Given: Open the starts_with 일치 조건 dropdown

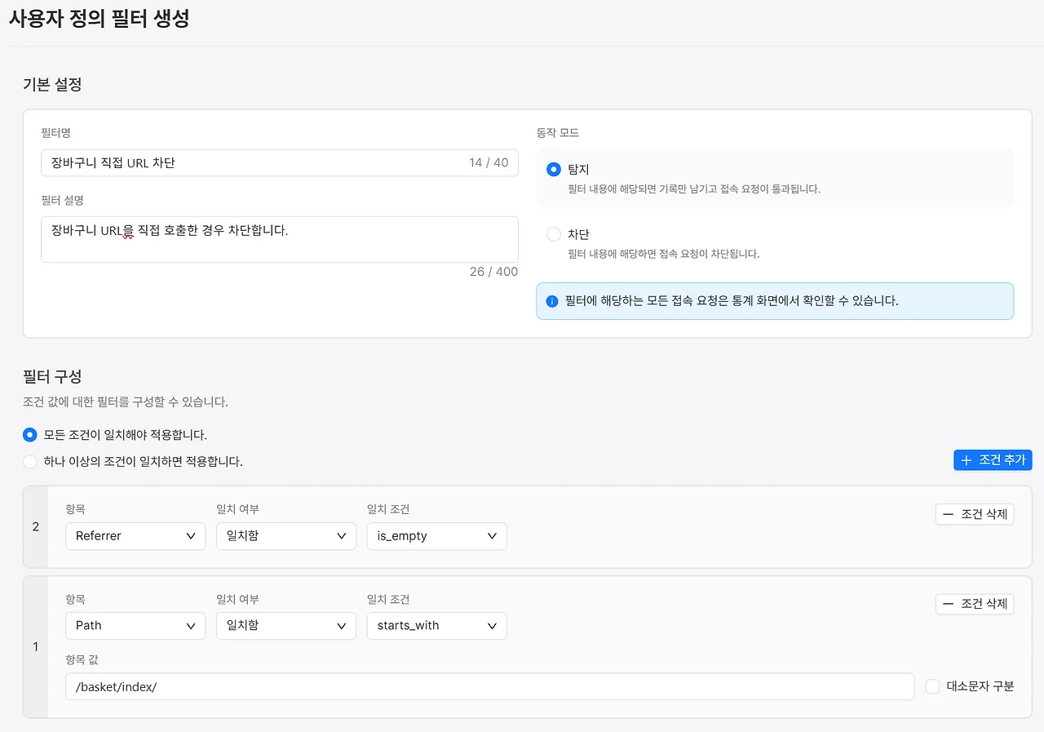Looking at the screenshot, I should point(436,626).
